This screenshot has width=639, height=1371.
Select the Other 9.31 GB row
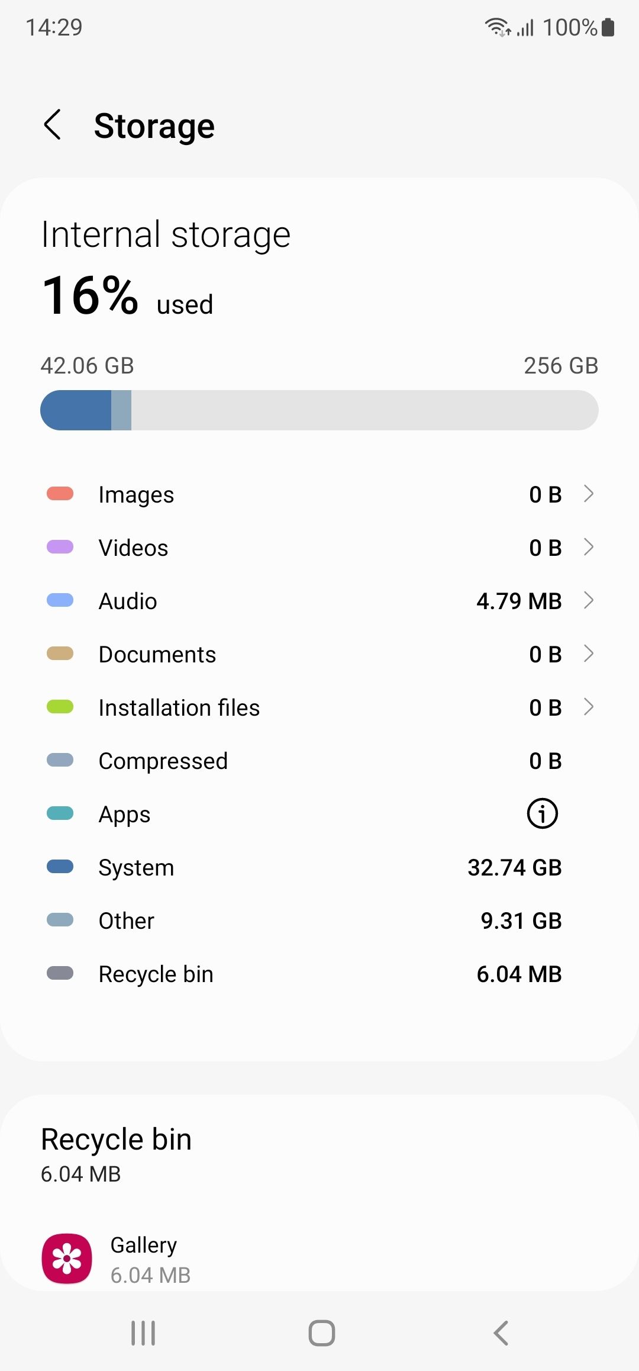(x=319, y=921)
